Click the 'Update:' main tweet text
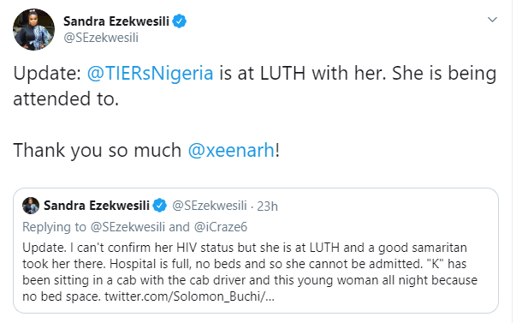This screenshot has height=323, width=516. 47,73
